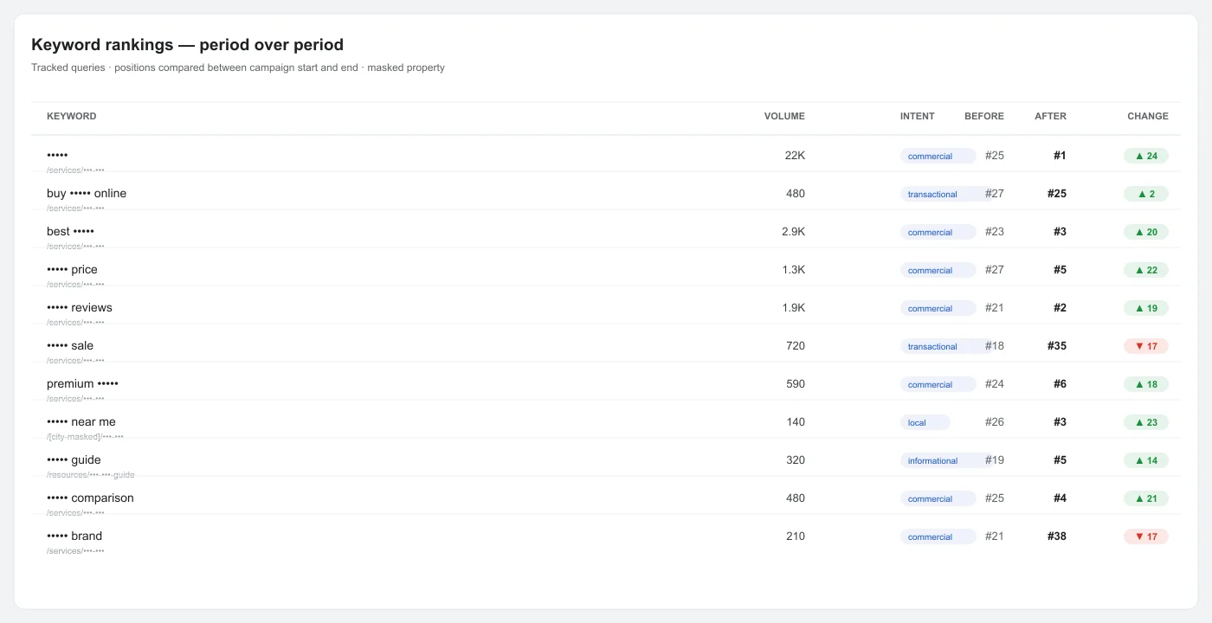Select the 'premium •••••' keyword
The image size is (1212, 623).
82,384
